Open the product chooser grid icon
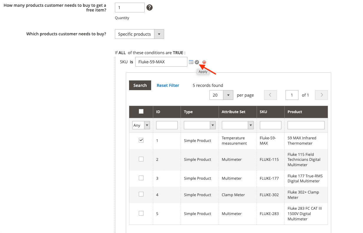Viewport: 363px width, 233px height. click(191, 62)
